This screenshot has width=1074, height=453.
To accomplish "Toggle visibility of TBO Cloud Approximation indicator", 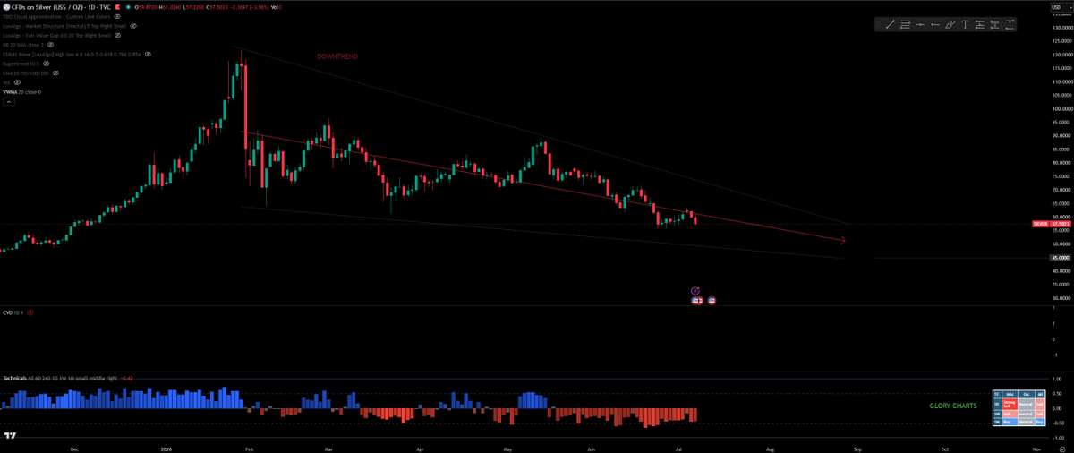I will pyautogui.click(x=117, y=16).
